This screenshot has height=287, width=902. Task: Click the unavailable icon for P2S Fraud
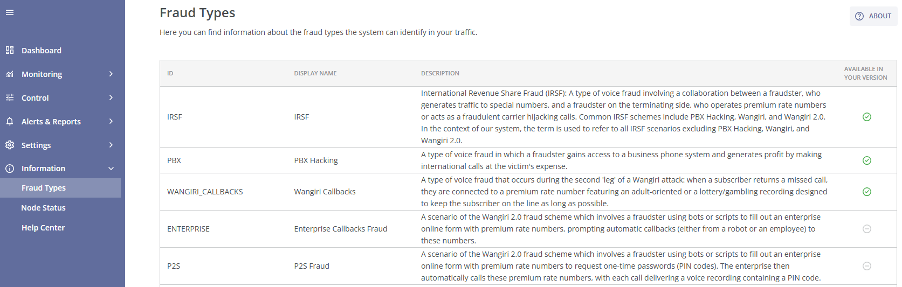[867, 266]
